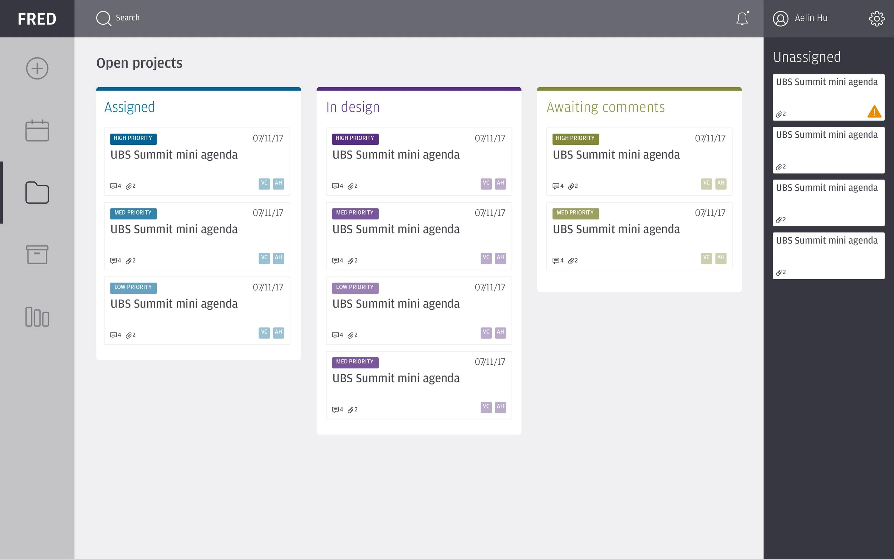
Task: Open comments count on Awaiting comments med priority card
Action: click(x=558, y=261)
